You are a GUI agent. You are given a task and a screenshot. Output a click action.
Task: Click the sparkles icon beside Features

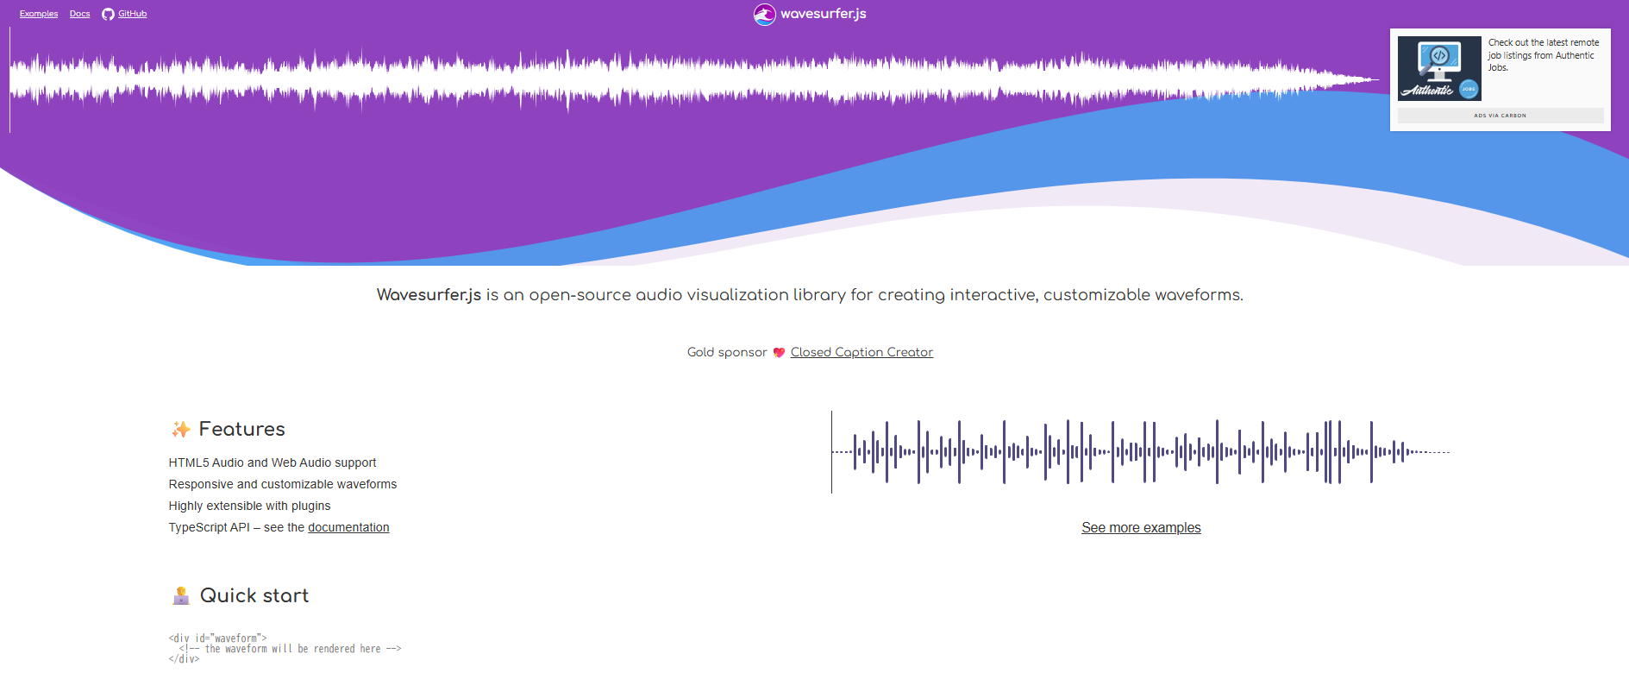181,429
